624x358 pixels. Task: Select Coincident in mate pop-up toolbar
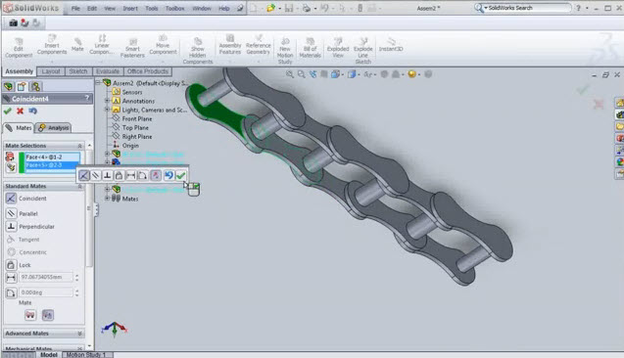point(83,175)
